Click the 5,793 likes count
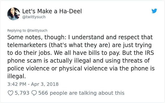The height and width of the screenshot is (103, 165). pos(22,93)
